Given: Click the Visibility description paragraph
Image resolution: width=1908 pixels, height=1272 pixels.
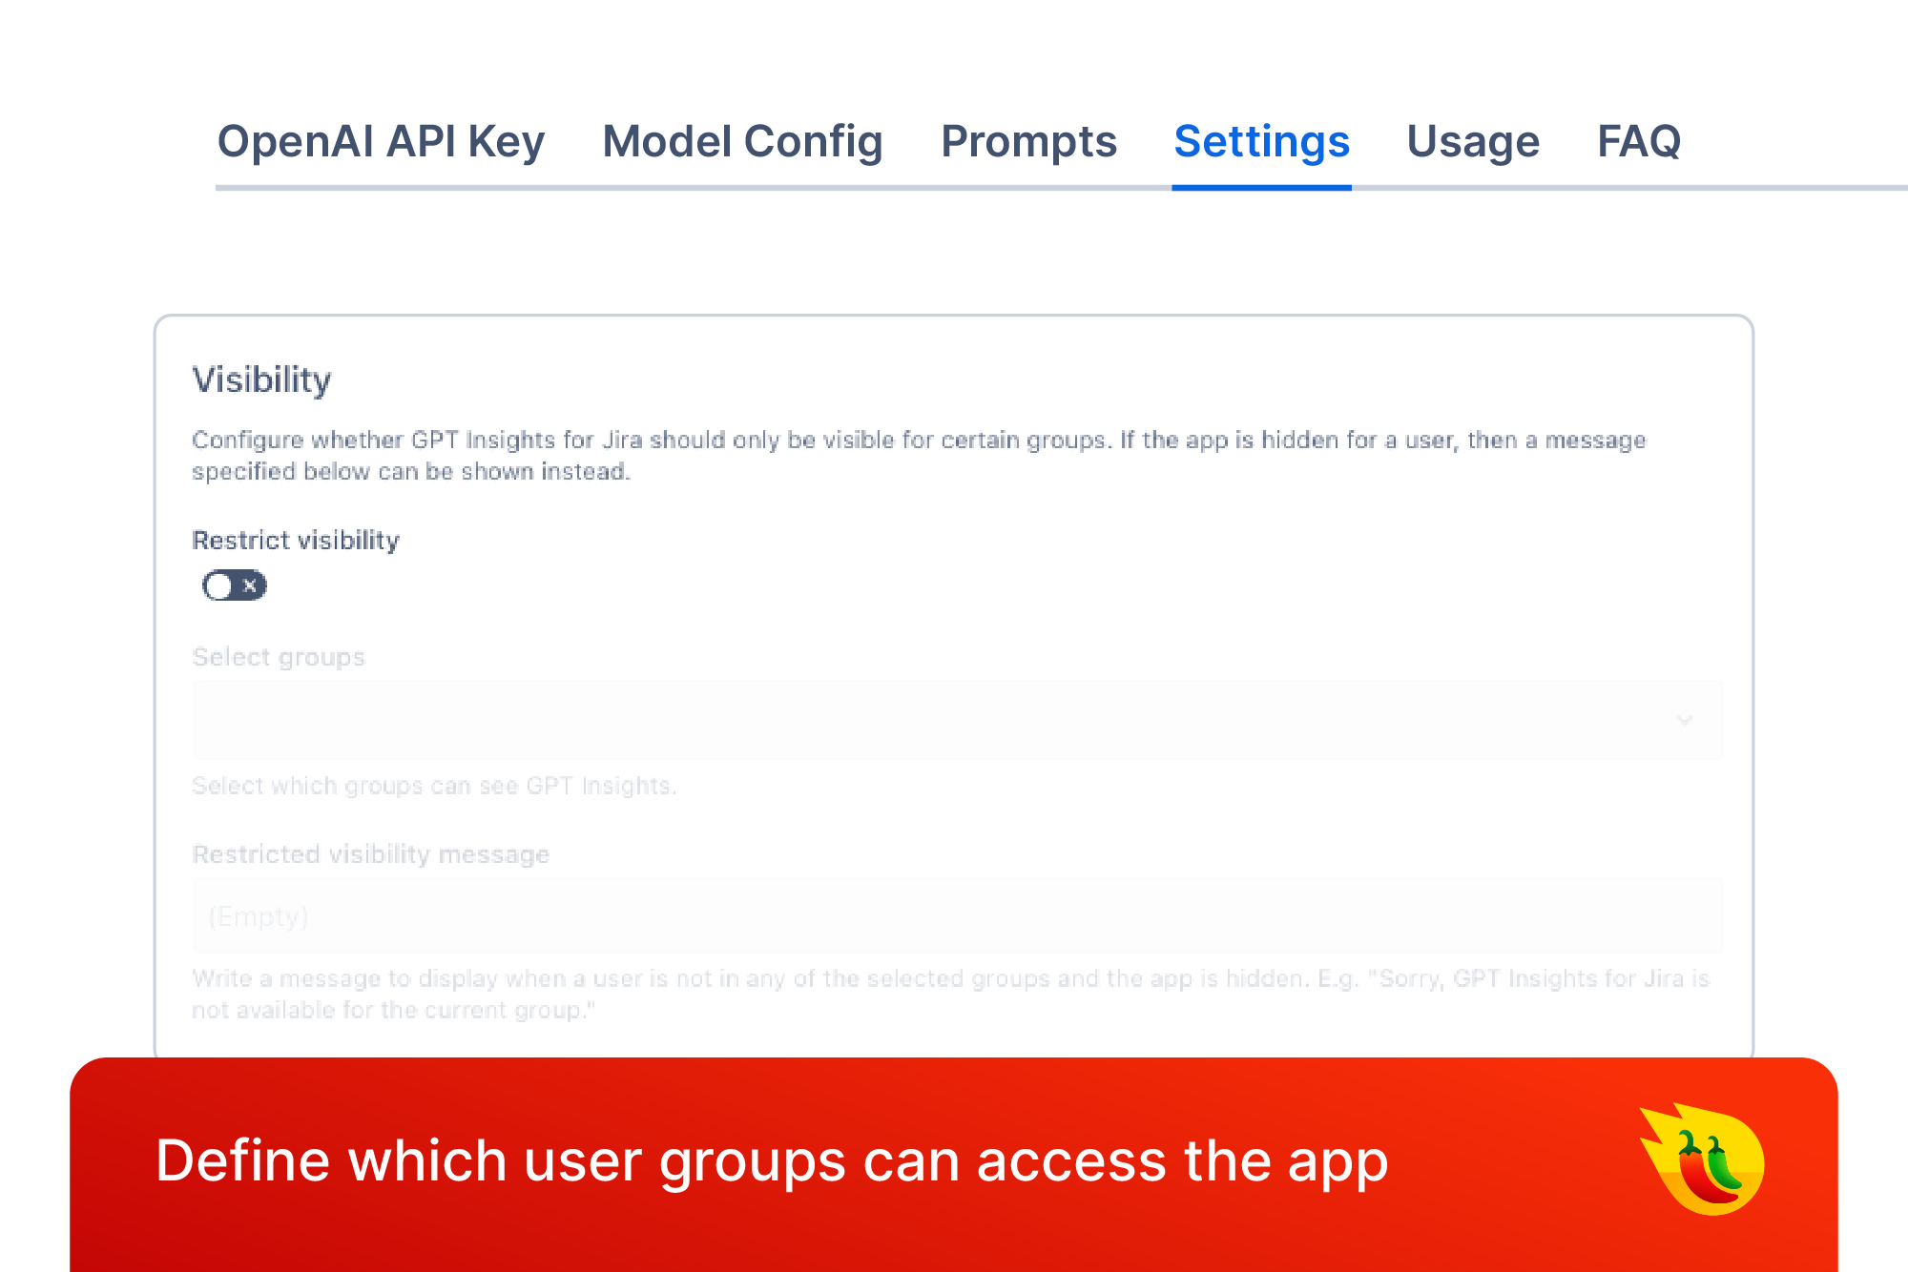Looking at the screenshot, I should click(x=918, y=455).
